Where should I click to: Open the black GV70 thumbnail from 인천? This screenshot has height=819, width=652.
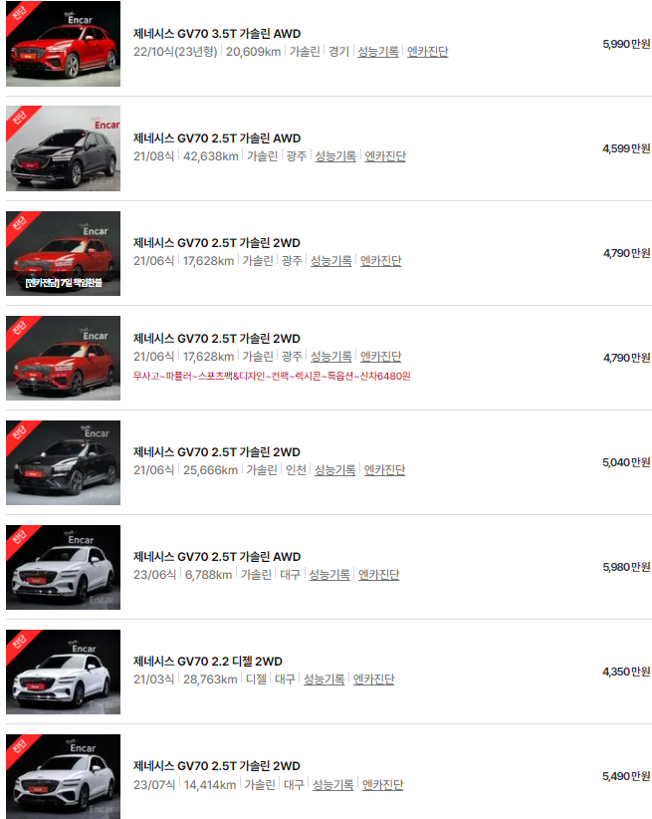[63, 462]
